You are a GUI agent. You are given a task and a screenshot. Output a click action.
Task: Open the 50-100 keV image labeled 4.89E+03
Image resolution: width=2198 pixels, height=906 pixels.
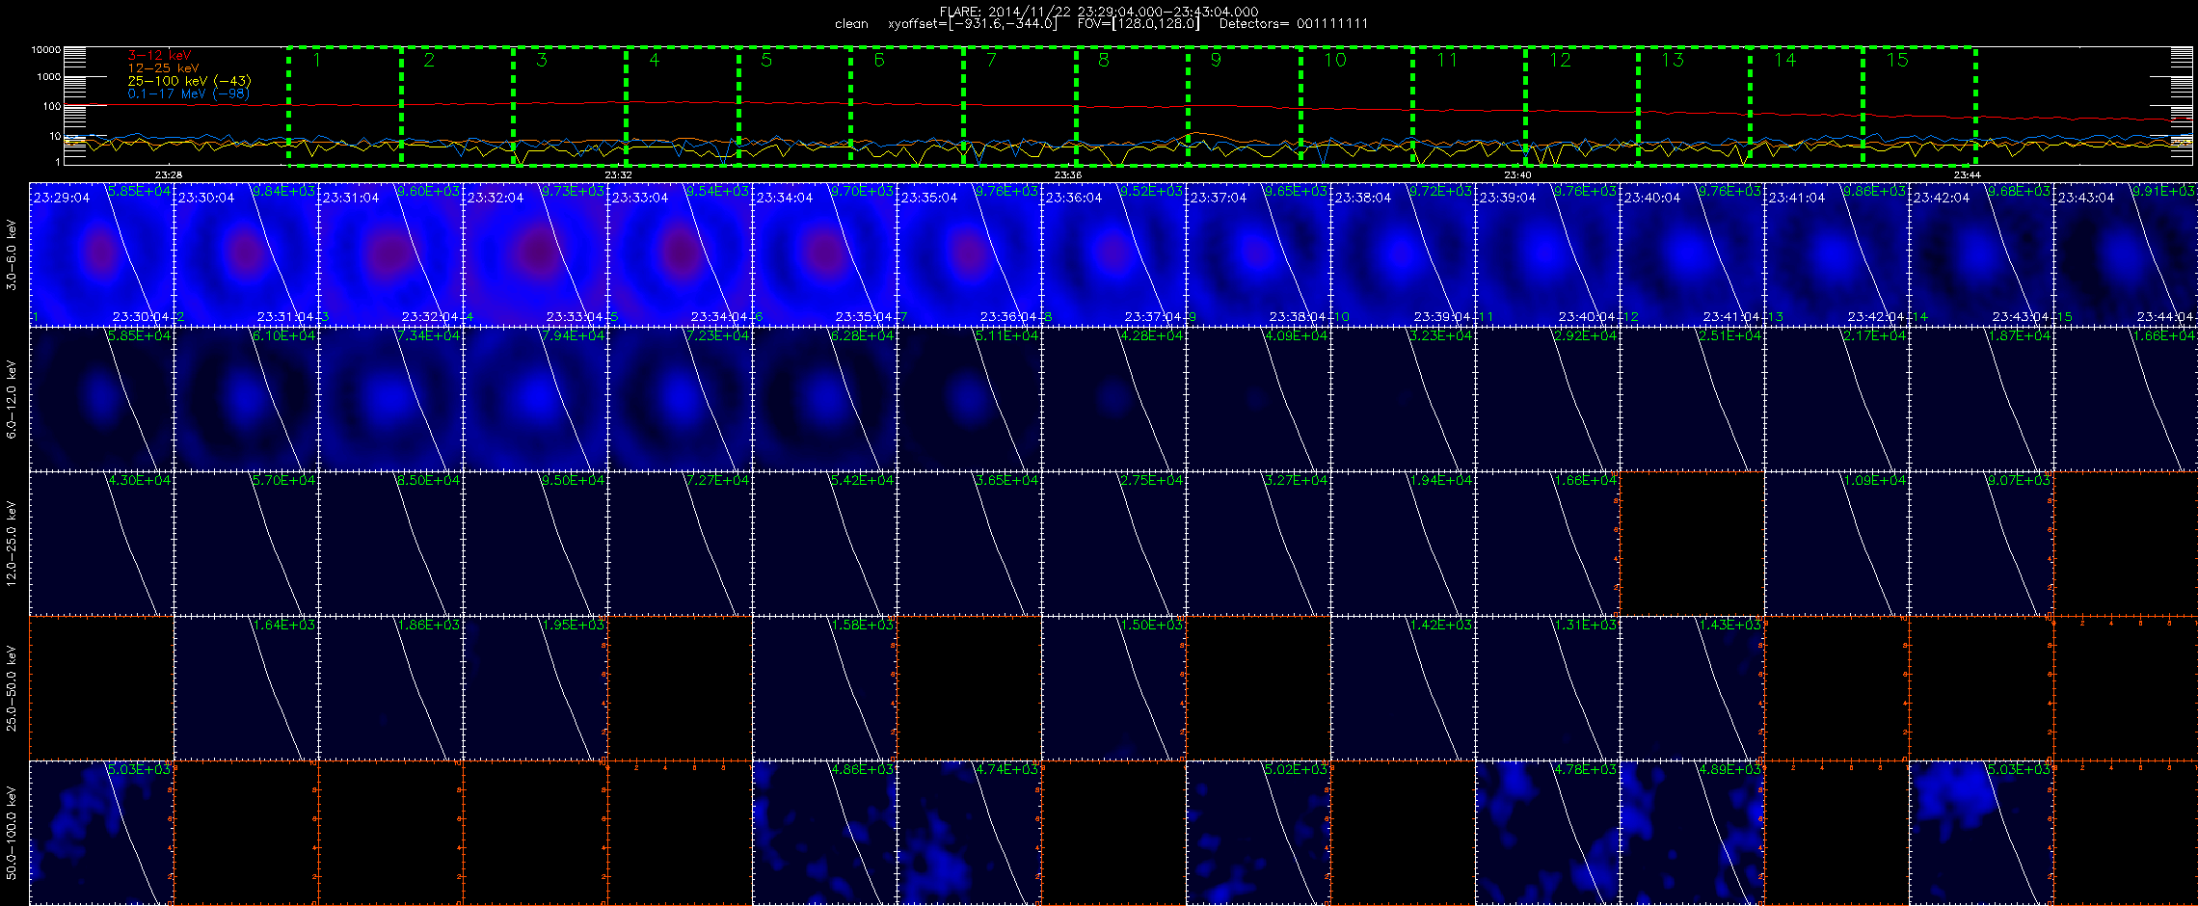click(x=1692, y=833)
